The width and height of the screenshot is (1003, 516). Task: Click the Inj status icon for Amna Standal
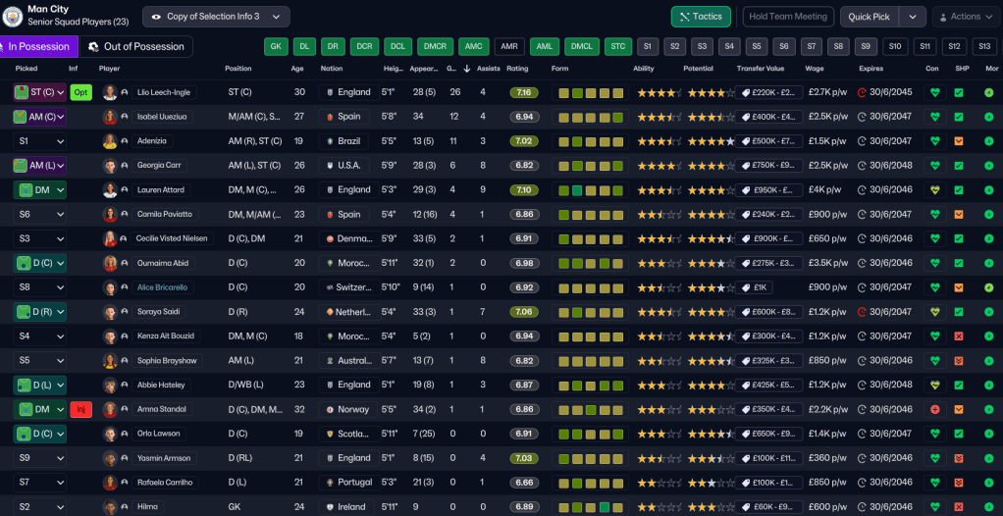coord(81,409)
